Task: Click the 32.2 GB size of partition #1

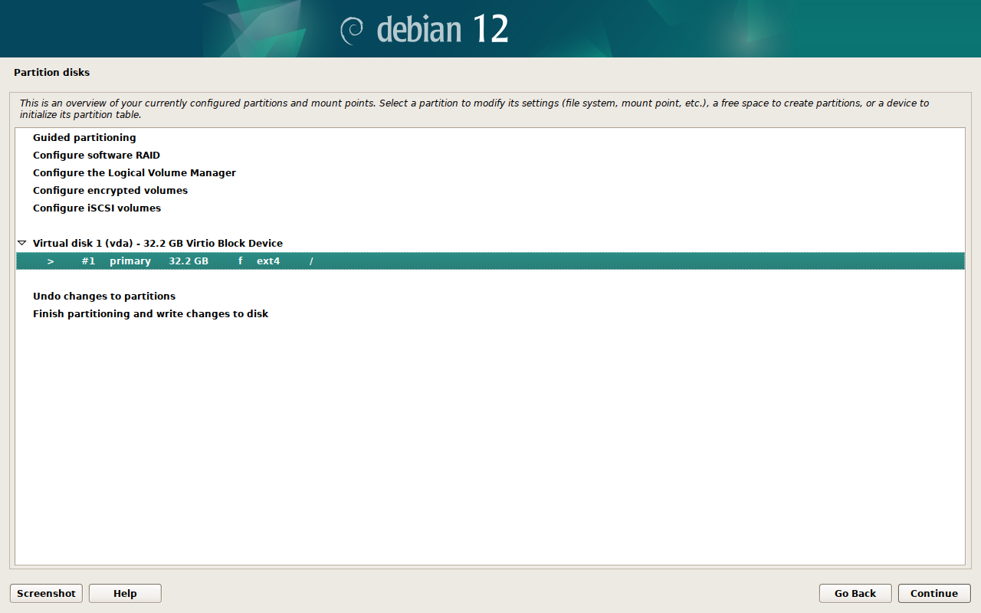Action: tap(189, 261)
